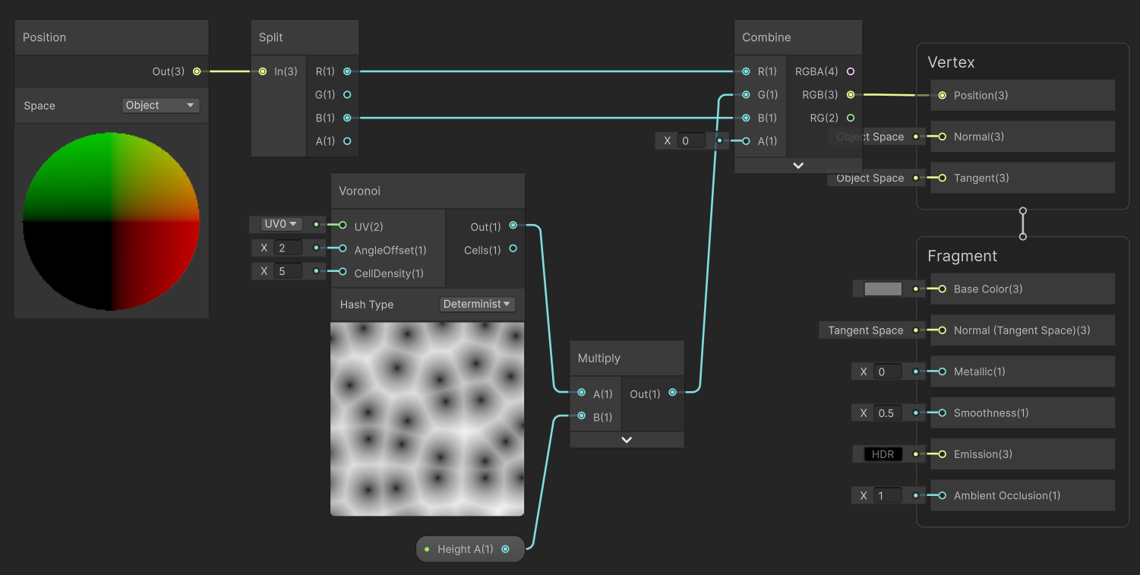Click the Smoothness X value field
Viewport: 1140px width, 575px height.
tap(887, 413)
